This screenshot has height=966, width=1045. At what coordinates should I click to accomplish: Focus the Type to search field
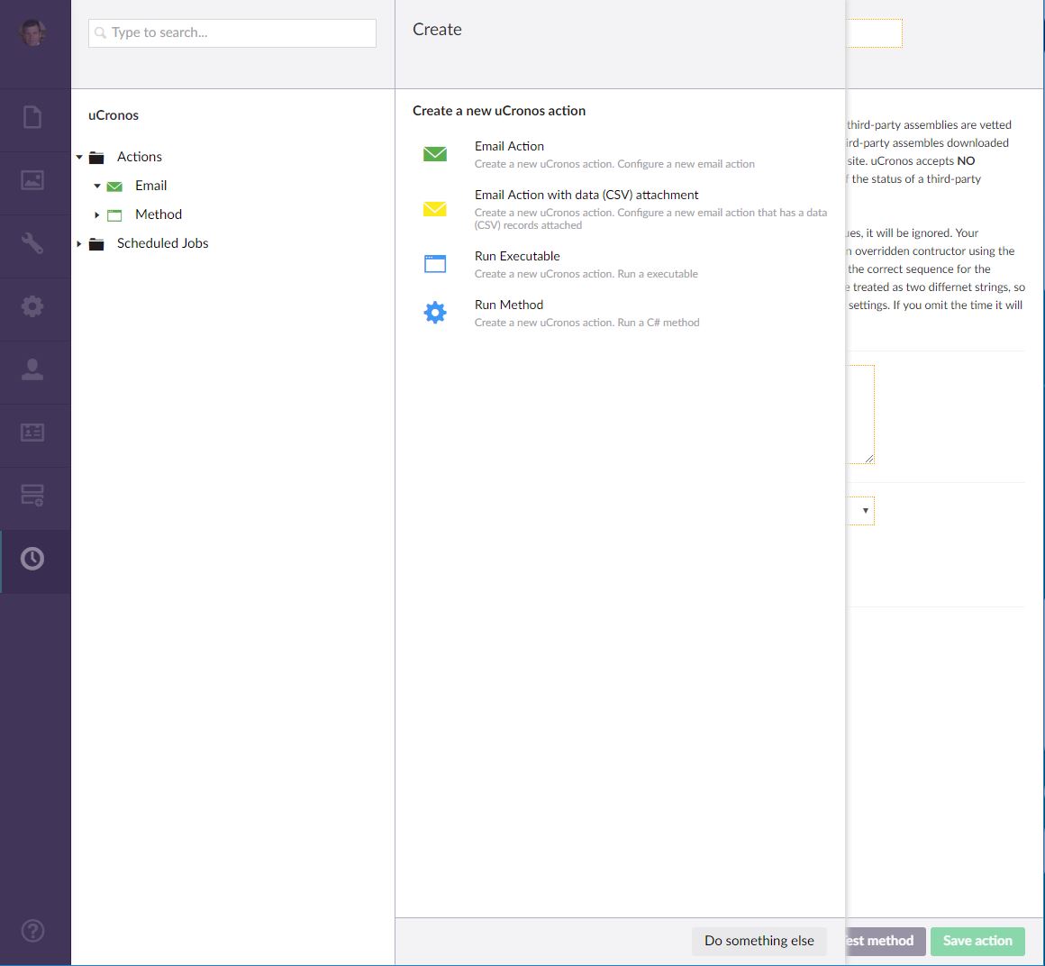coord(232,32)
